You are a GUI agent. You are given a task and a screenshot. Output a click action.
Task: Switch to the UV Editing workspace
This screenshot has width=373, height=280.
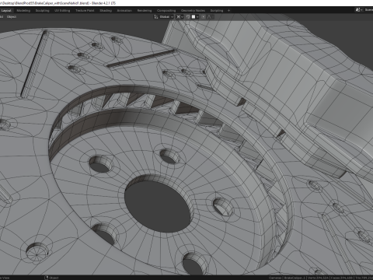click(62, 11)
